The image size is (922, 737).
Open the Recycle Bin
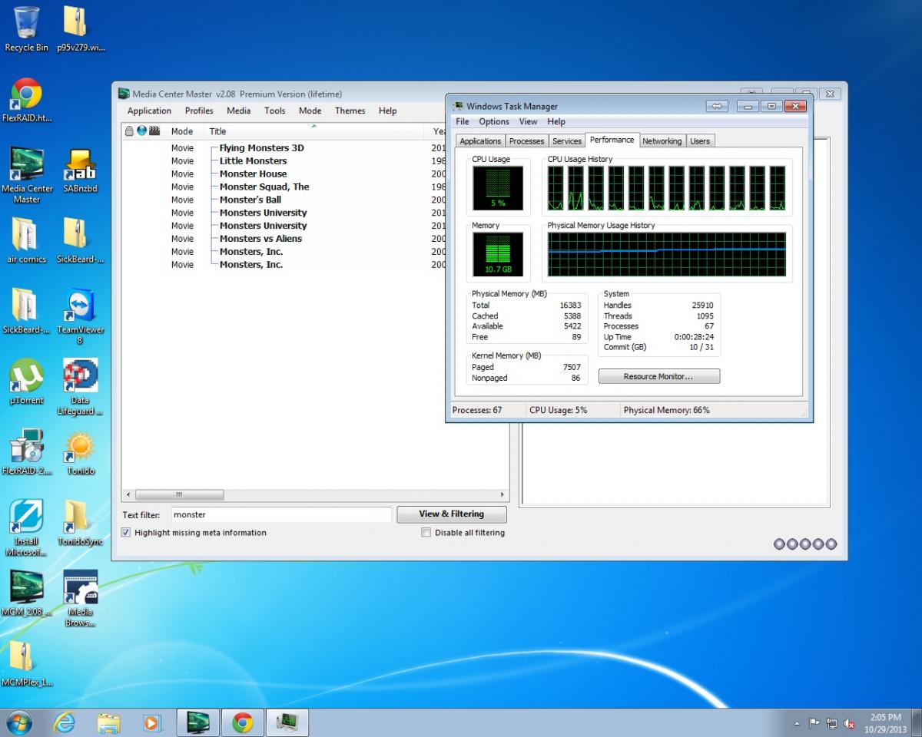coord(26,25)
